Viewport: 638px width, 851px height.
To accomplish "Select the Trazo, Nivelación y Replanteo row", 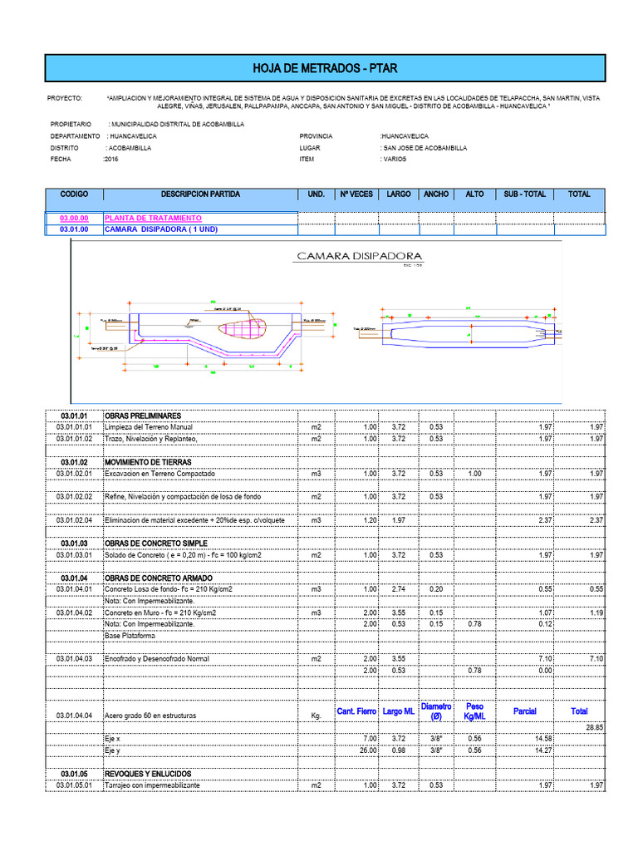I will (x=325, y=439).
